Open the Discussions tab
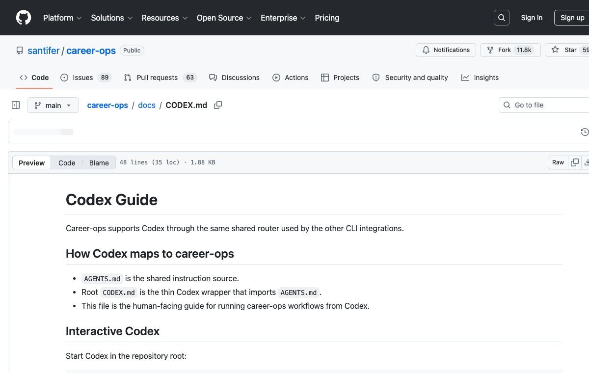Screen dimensions: 589x373 pos(234,78)
